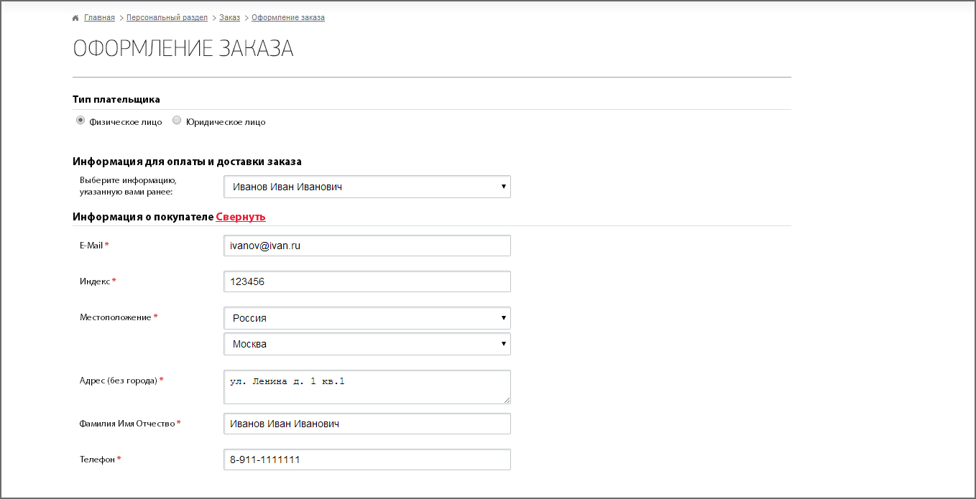The image size is (976, 499).
Task: Click the 'Местоположение' field label text
Action: click(x=116, y=317)
